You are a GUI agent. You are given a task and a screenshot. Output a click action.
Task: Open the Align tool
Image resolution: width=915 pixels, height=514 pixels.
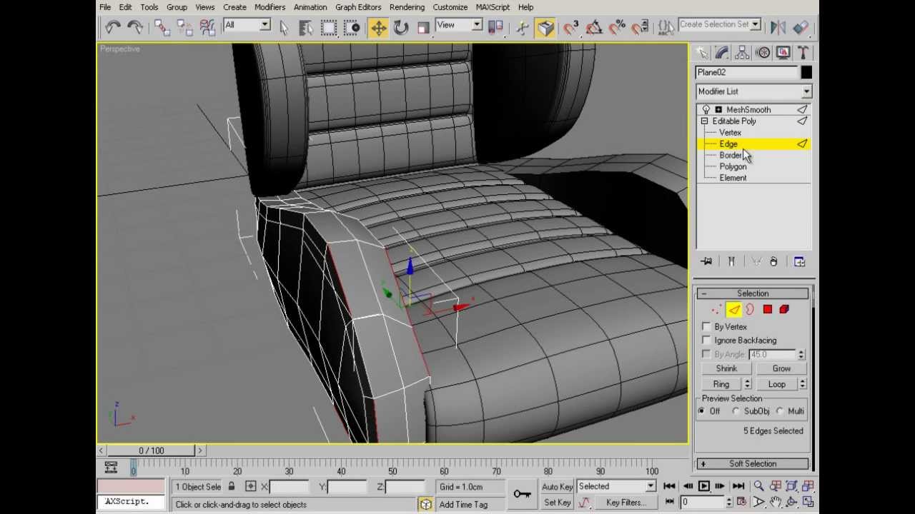(x=801, y=27)
